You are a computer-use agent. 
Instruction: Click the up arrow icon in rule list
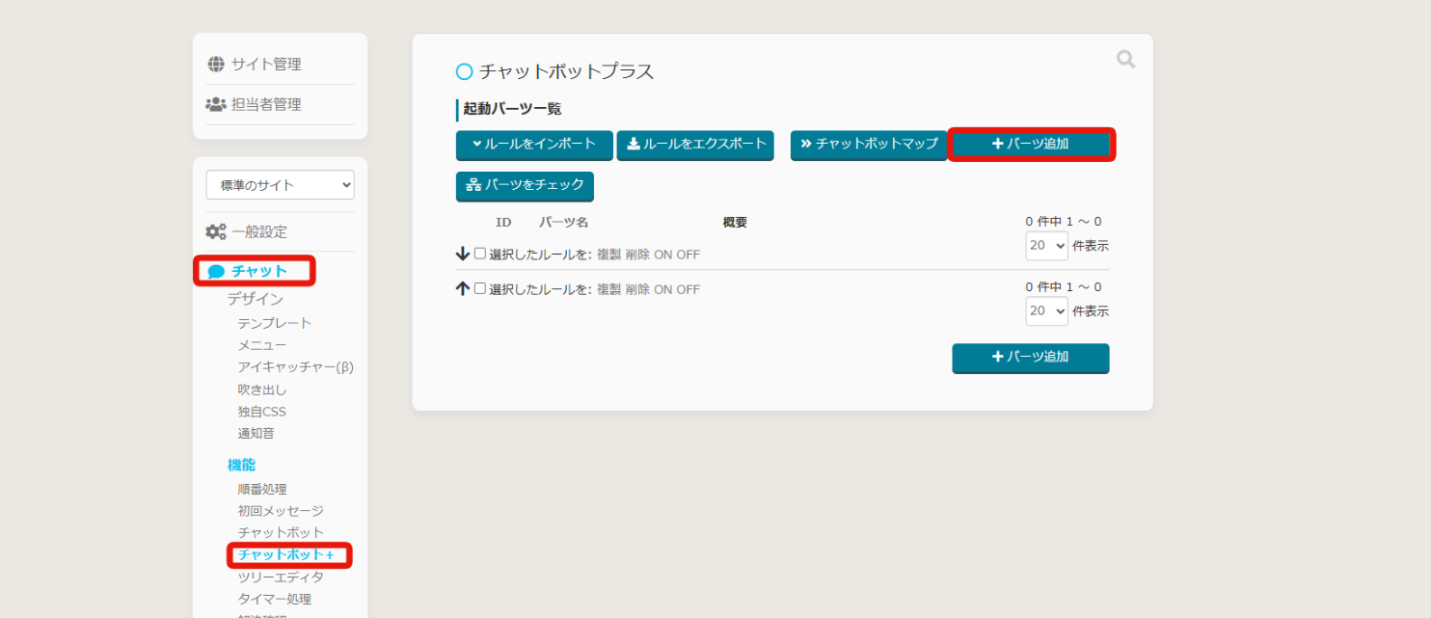(x=463, y=289)
